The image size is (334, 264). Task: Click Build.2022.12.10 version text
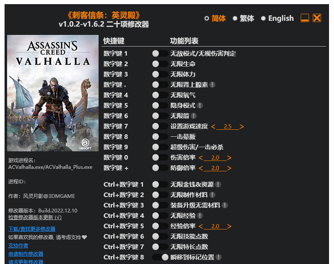(58, 210)
